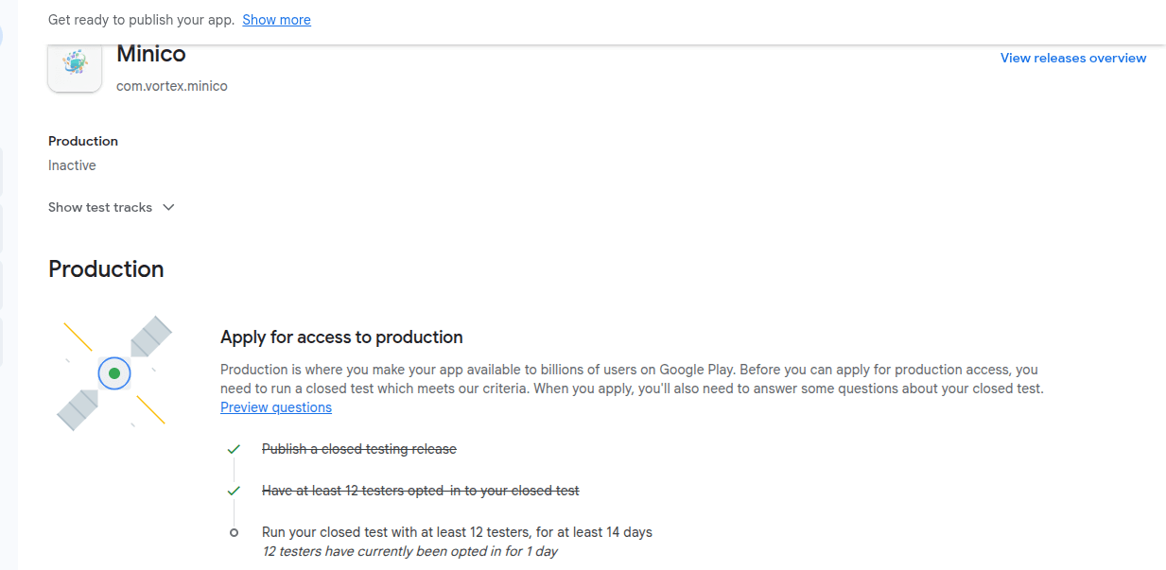The image size is (1166, 570).
Task: Expand the Show more notification banner
Action: [x=276, y=19]
